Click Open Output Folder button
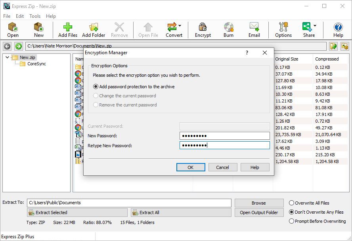This screenshot has height=241, width=352. pyautogui.click(x=259, y=213)
